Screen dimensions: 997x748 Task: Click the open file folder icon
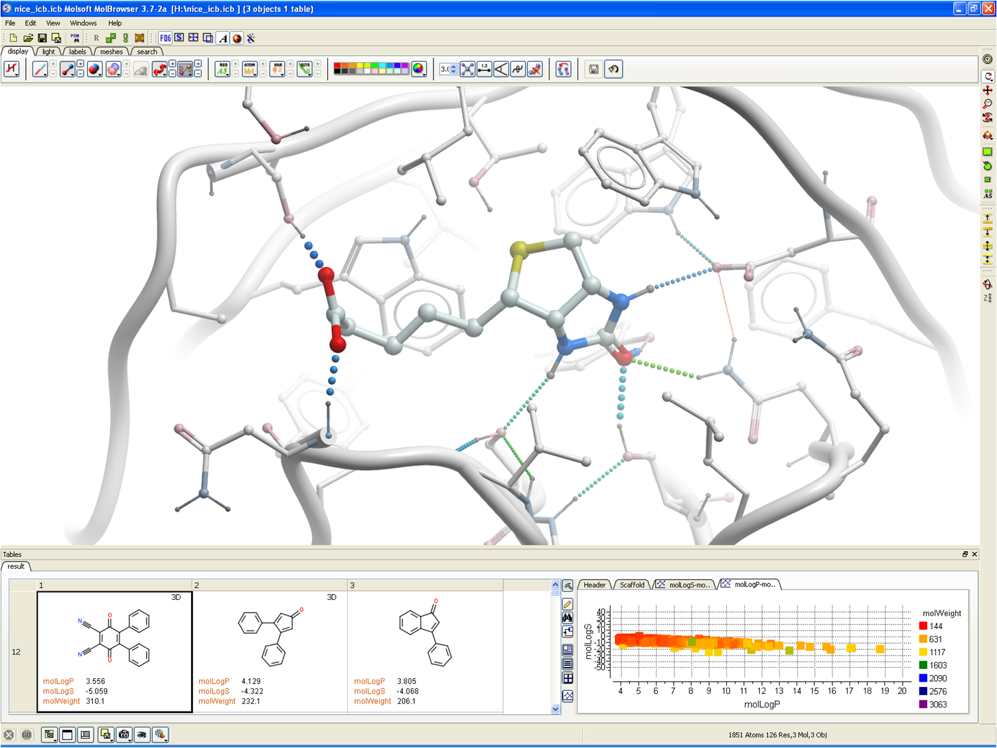coord(28,38)
